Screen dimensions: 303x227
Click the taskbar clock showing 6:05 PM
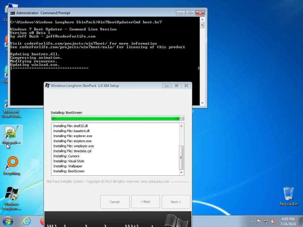coord(288,221)
